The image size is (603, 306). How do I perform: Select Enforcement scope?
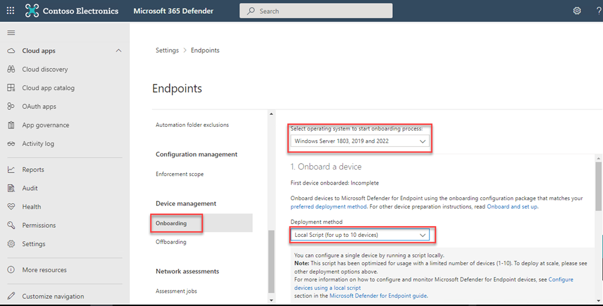tap(180, 174)
